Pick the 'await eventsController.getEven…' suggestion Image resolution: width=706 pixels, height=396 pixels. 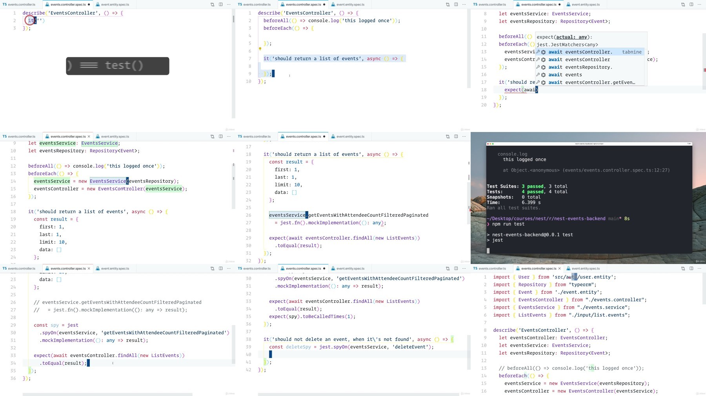point(590,83)
